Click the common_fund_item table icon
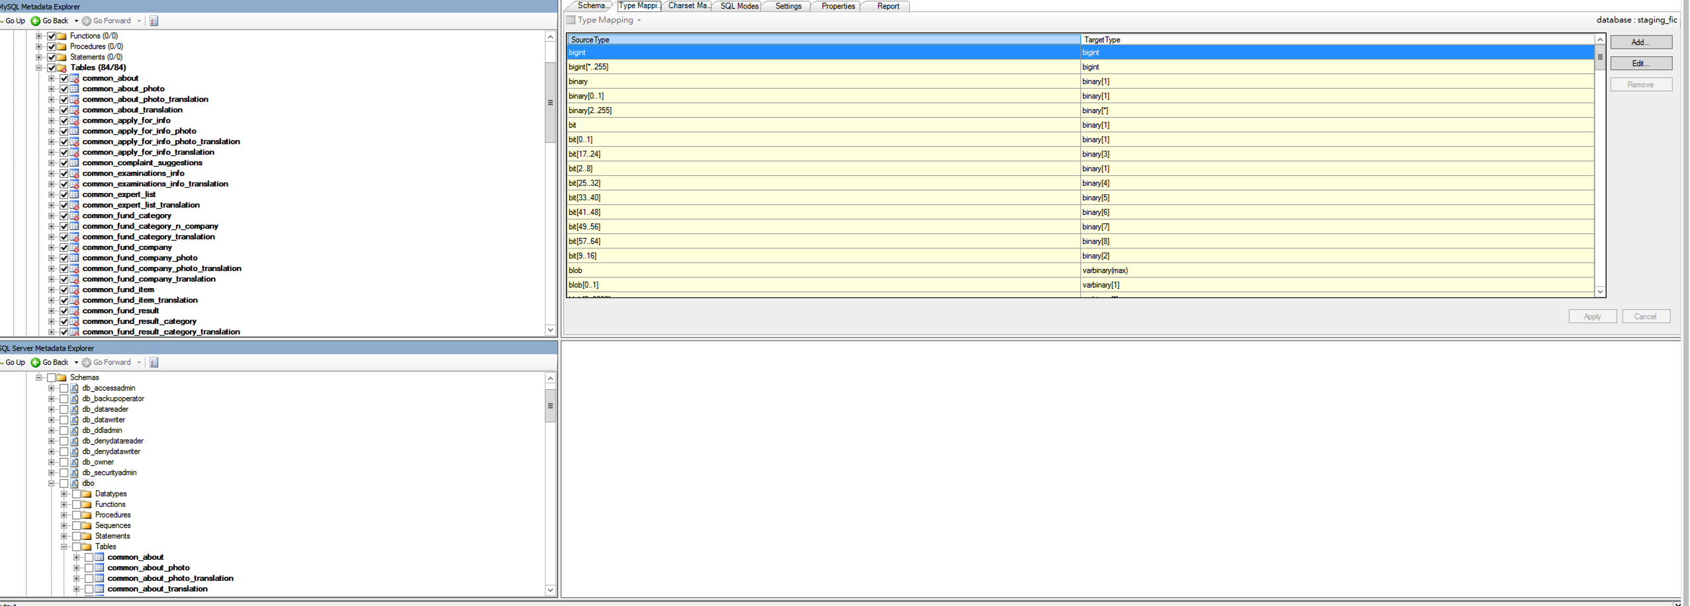Viewport: 1690px width, 606px height. point(75,290)
